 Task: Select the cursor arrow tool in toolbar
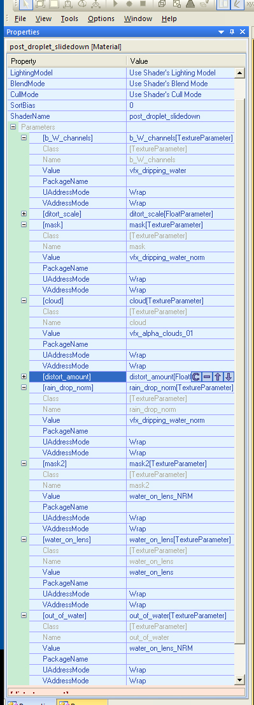27,4
